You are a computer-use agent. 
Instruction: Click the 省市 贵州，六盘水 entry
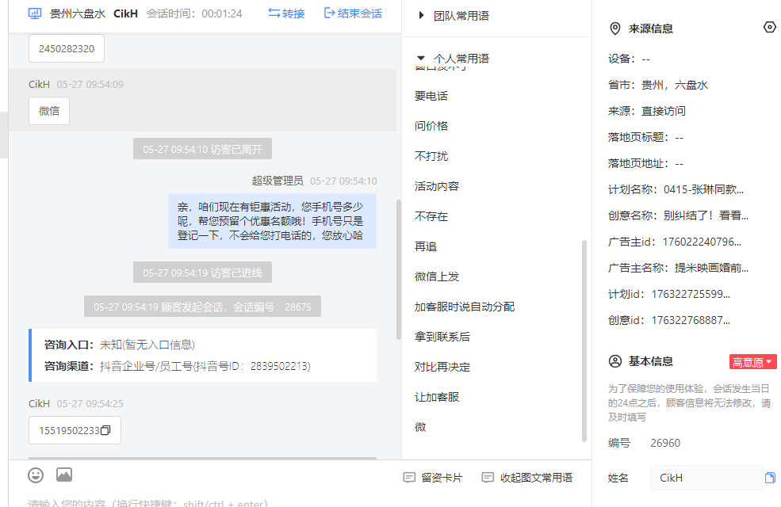point(657,85)
